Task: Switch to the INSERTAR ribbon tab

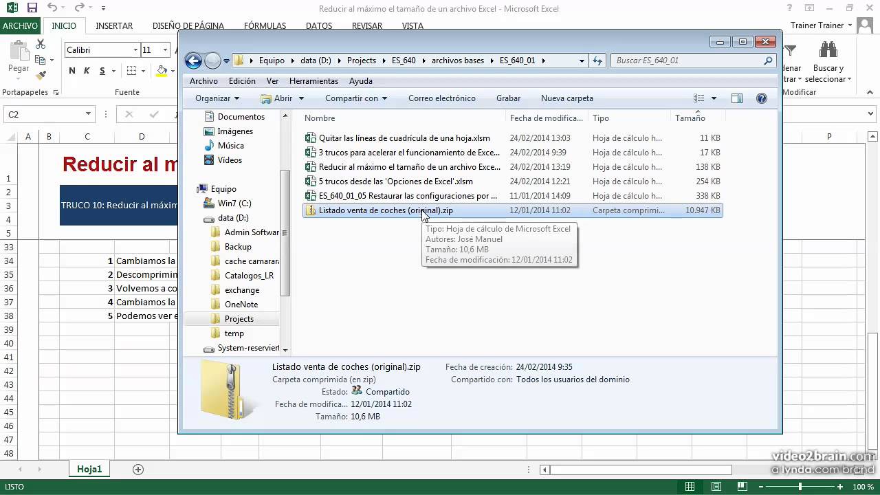Action: coord(114,25)
